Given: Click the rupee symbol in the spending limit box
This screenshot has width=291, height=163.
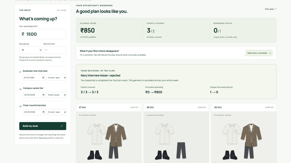Looking at the screenshot, I should [x=23, y=34].
